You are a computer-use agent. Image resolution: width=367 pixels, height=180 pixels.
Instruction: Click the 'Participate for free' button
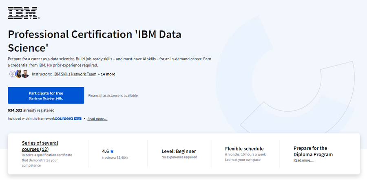(46, 95)
